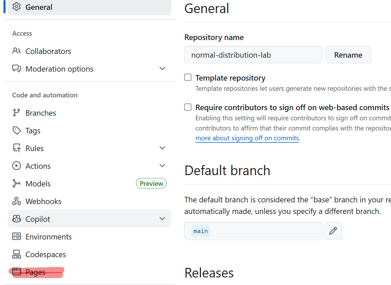Focus the Repository name text field

pos(253,55)
